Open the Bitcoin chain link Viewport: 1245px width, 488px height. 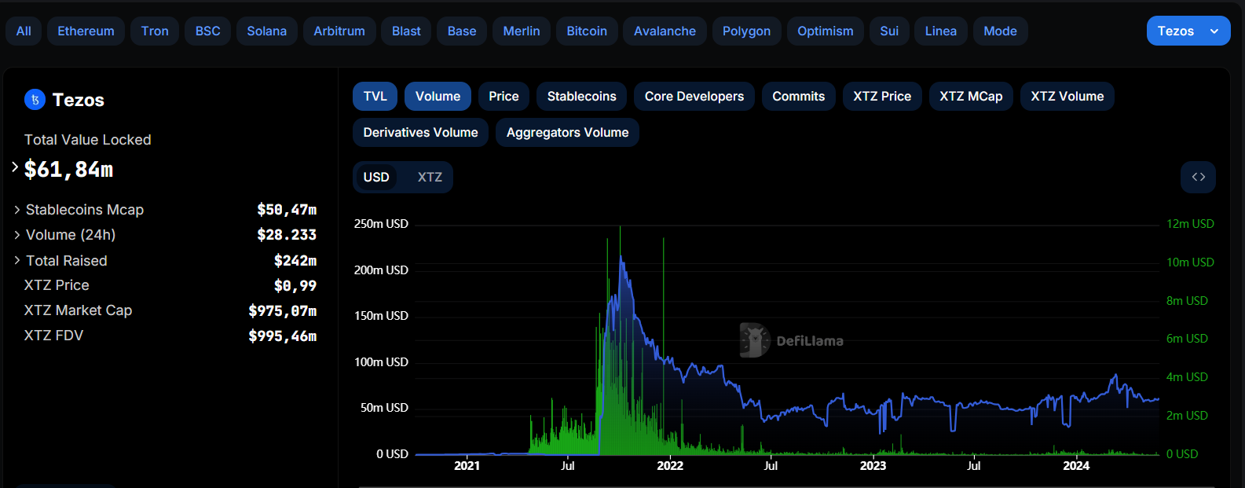point(587,31)
